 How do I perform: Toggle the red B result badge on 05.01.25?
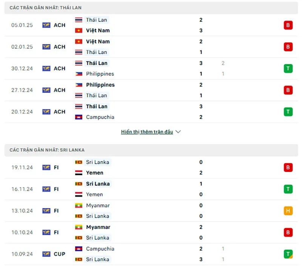click(x=288, y=25)
